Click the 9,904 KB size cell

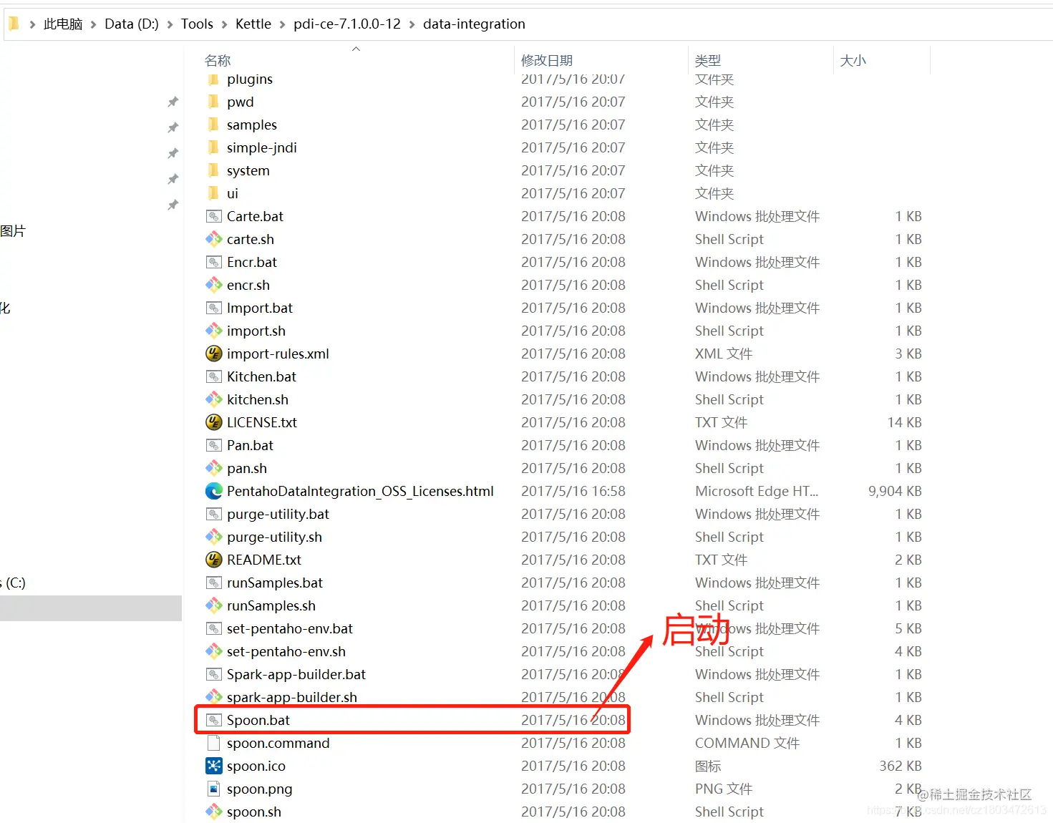coord(895,491)
